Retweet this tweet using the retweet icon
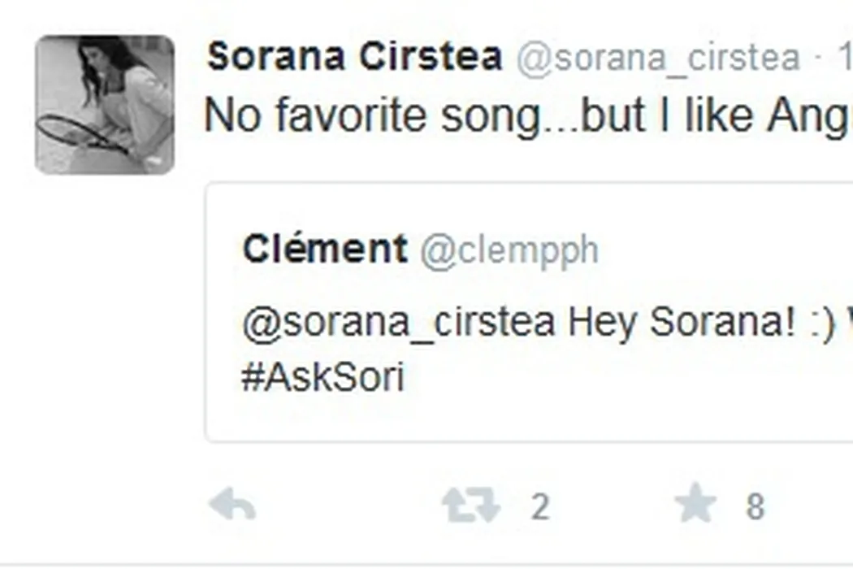 pyautogui.click(x=470, y=506)
